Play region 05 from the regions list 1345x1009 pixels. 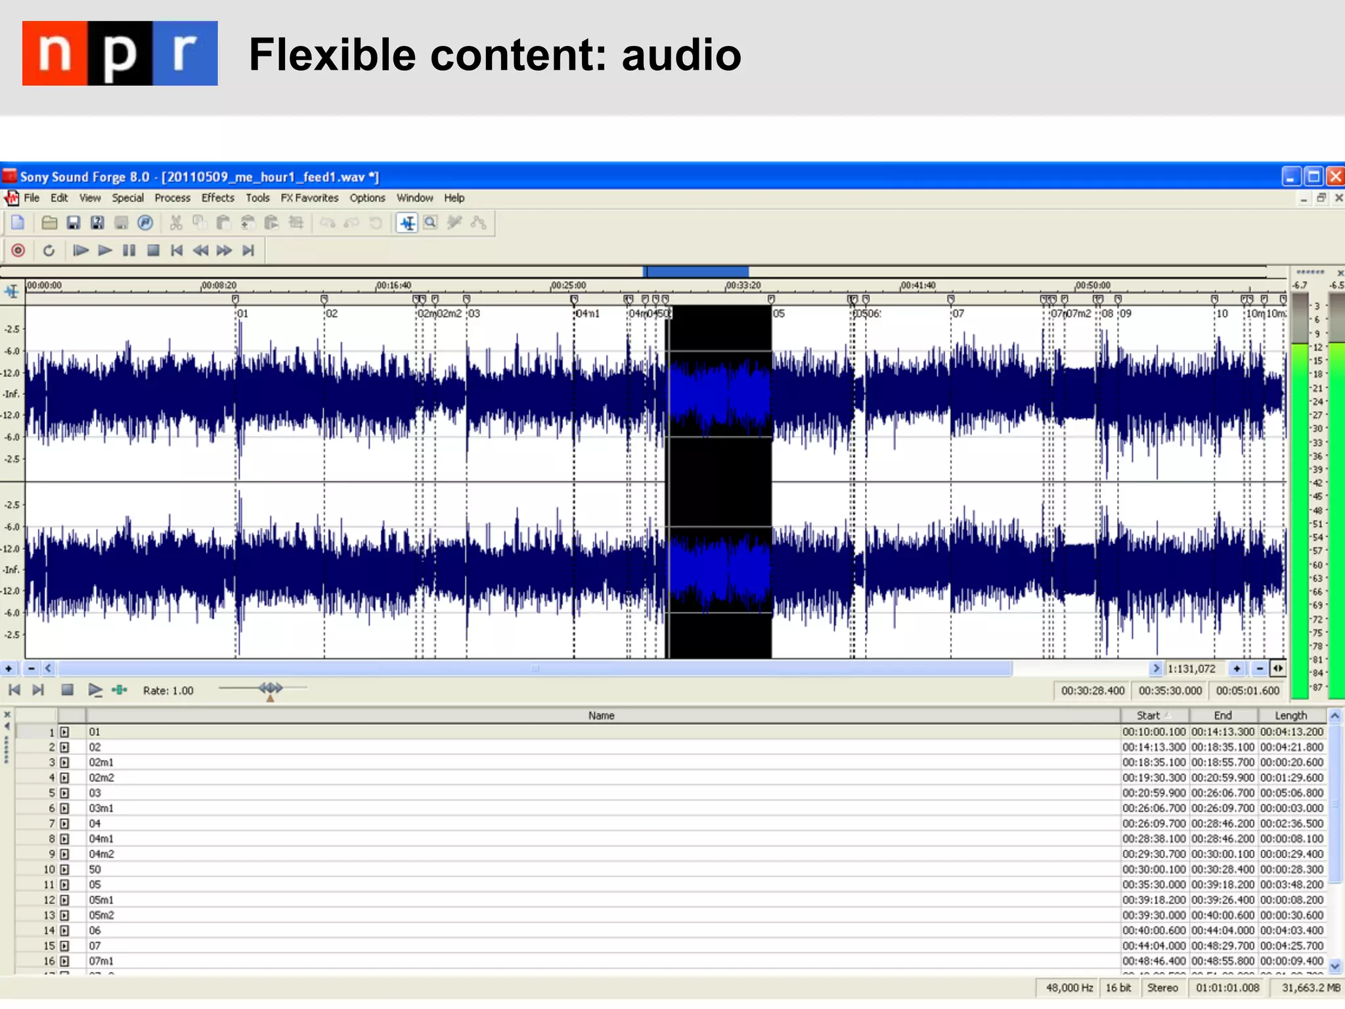pyautogui.click(x=64, y=885)
